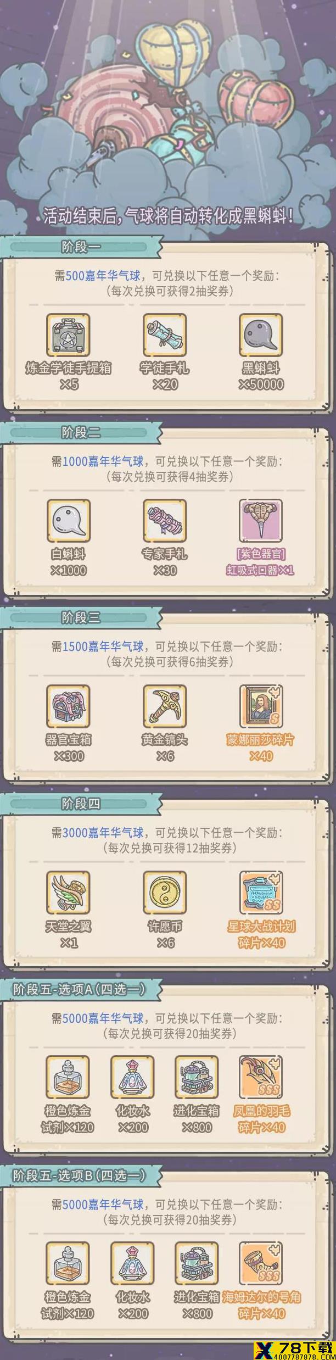Open the 阶段四 section header

(81, 804)
